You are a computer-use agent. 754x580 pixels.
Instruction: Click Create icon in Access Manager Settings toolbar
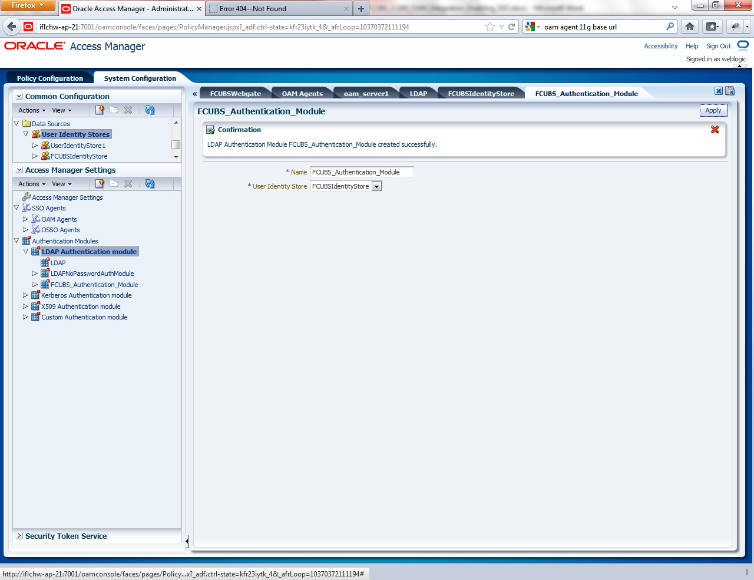coord(100,184)
